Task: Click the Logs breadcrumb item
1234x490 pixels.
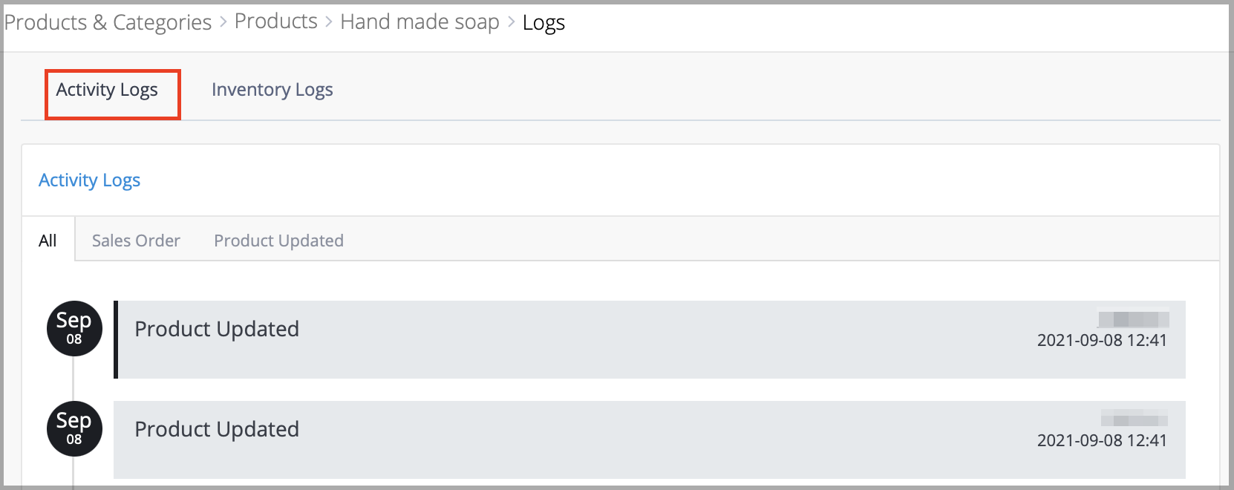Action: tap(543, 23)
